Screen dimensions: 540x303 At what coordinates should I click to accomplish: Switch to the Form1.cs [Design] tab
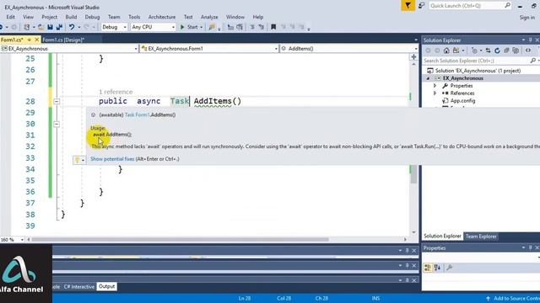[x=63, y=40]
